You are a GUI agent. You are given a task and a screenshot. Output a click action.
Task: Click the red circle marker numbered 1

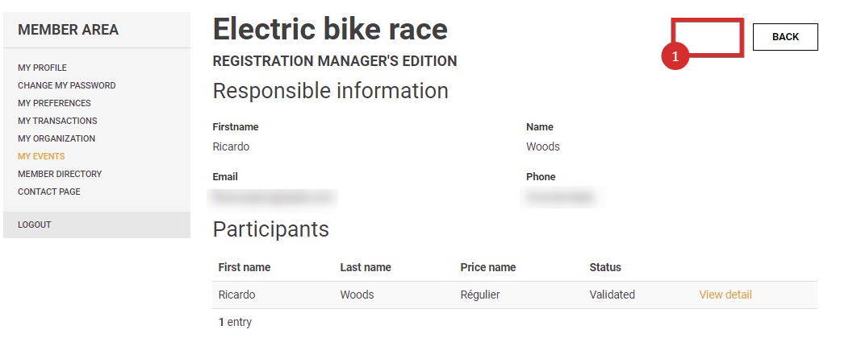click(x=675, y=56)
